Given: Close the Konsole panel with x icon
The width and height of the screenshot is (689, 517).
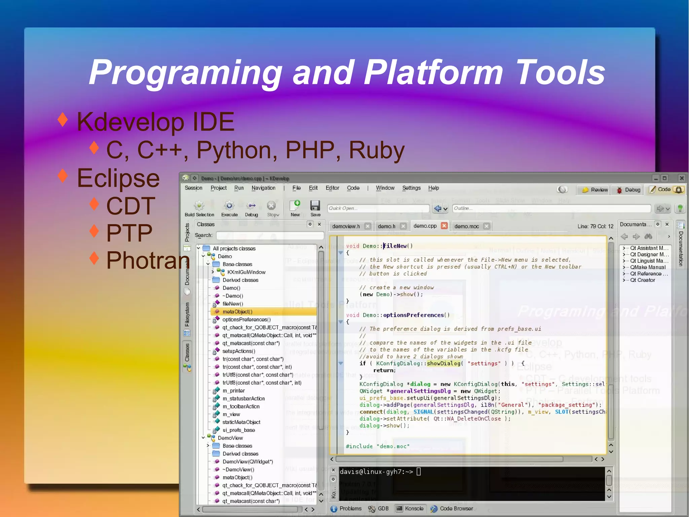Looking at the screenshot, I should pos(333,470).
